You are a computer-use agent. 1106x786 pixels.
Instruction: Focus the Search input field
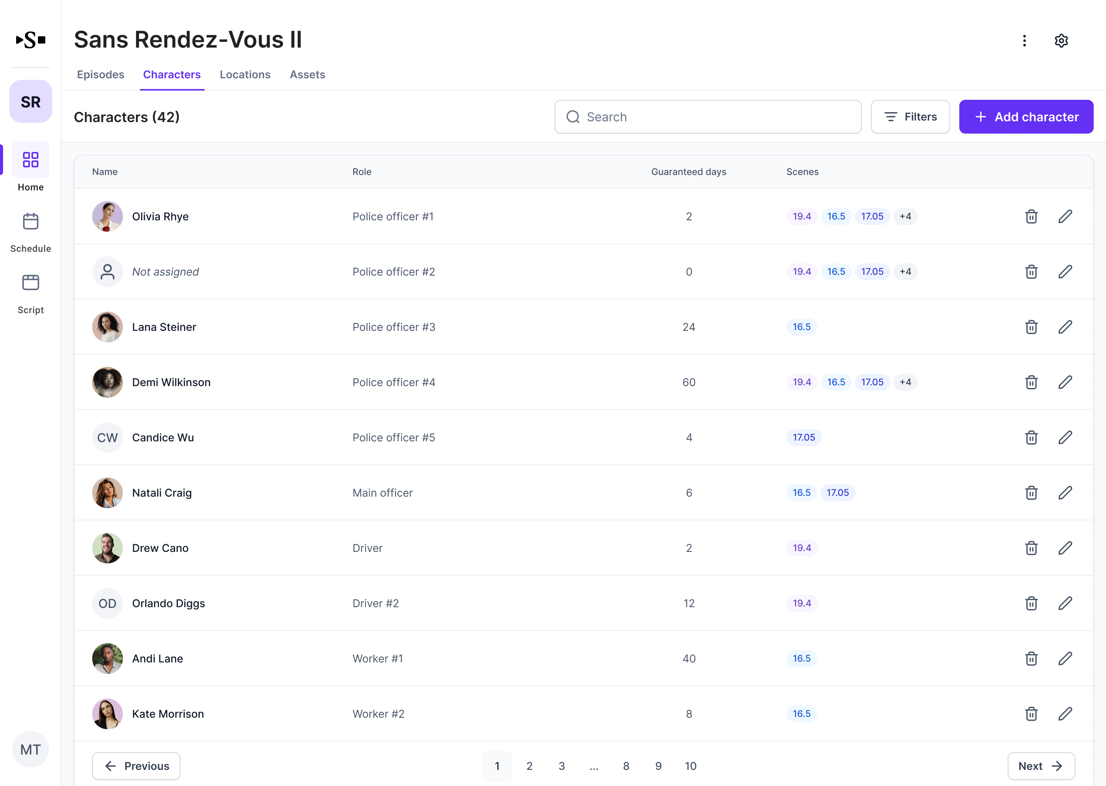(708, 117)
